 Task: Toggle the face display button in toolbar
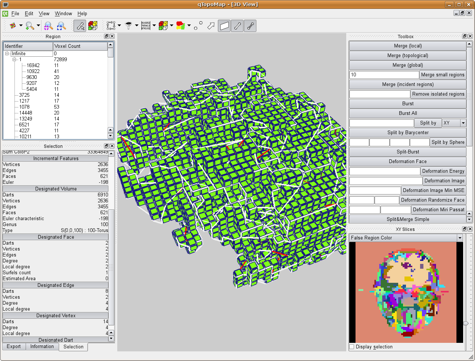(224, 26)
